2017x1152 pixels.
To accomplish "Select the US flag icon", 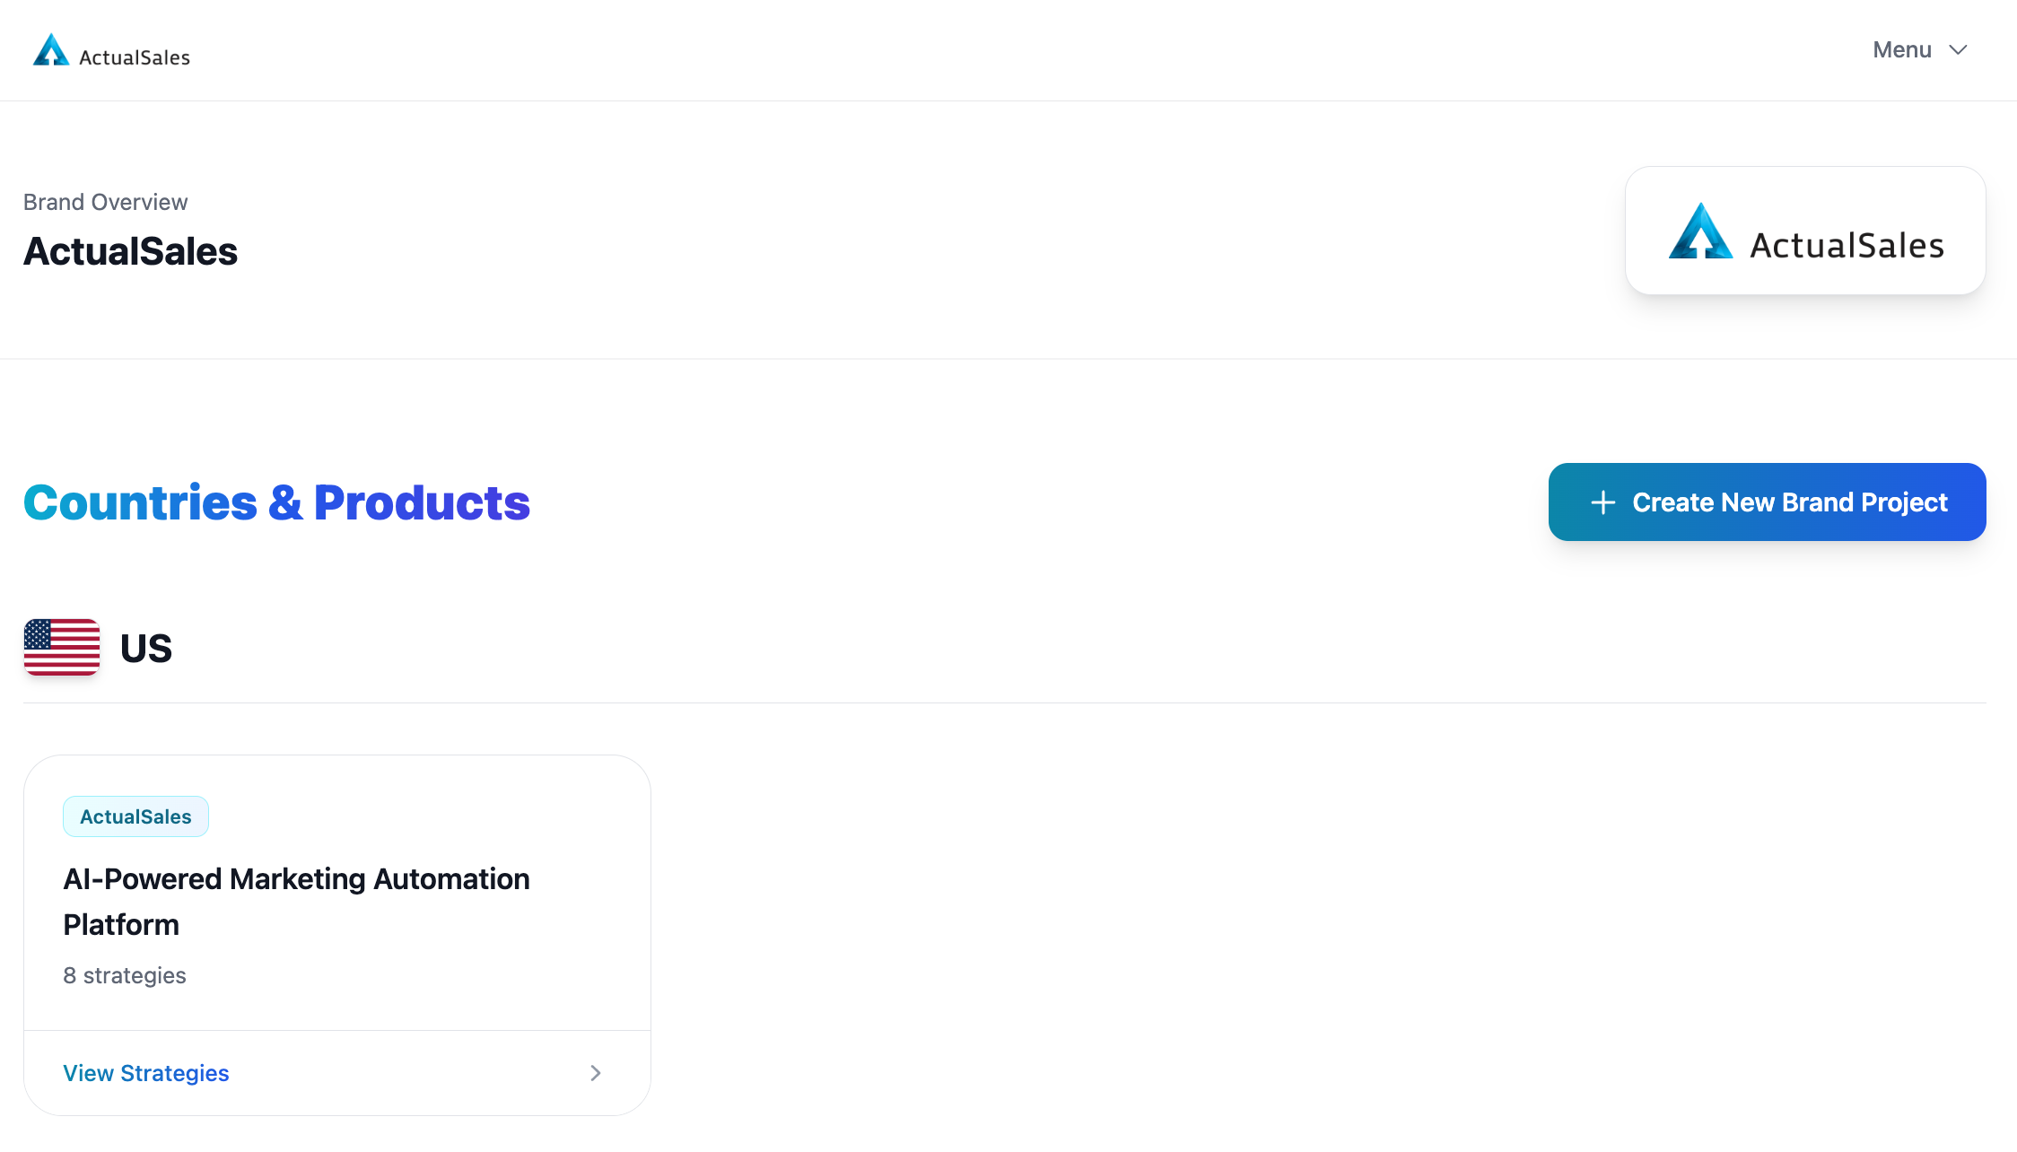I will pyautogui.click(x=61, y=647).
